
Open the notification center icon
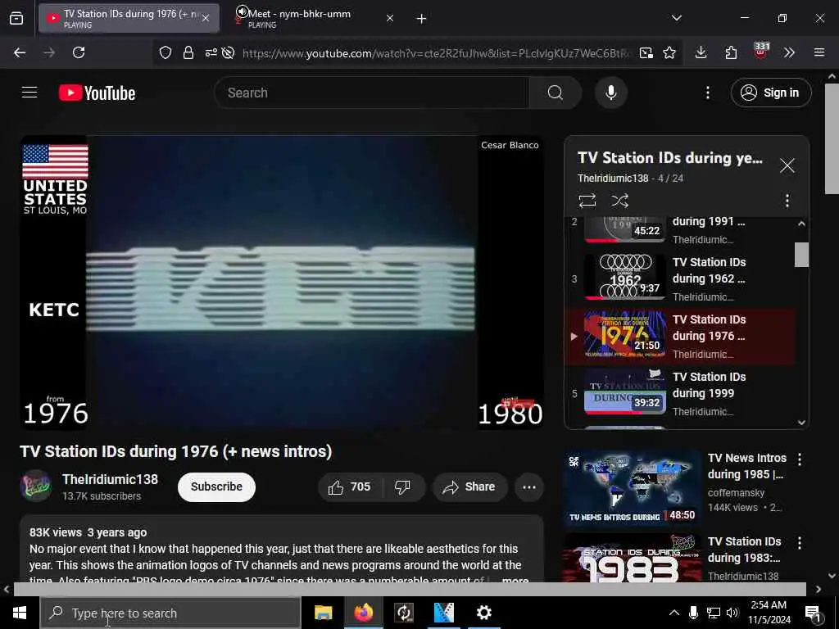click(813, 614)
